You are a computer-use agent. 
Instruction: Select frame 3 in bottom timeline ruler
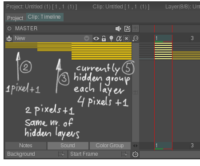192,146
